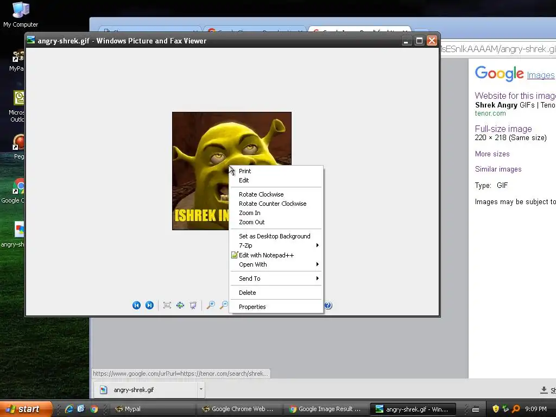Open angry-shrek.gif download bar item
Screen dimensions: 556x417
tap(146, 390)
